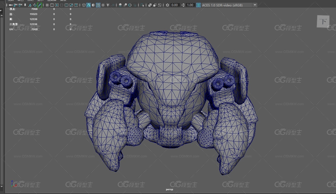
Task: Open the ACES 1.0 SDR-video view transform dropdown
Action: (x=229, y=5)
